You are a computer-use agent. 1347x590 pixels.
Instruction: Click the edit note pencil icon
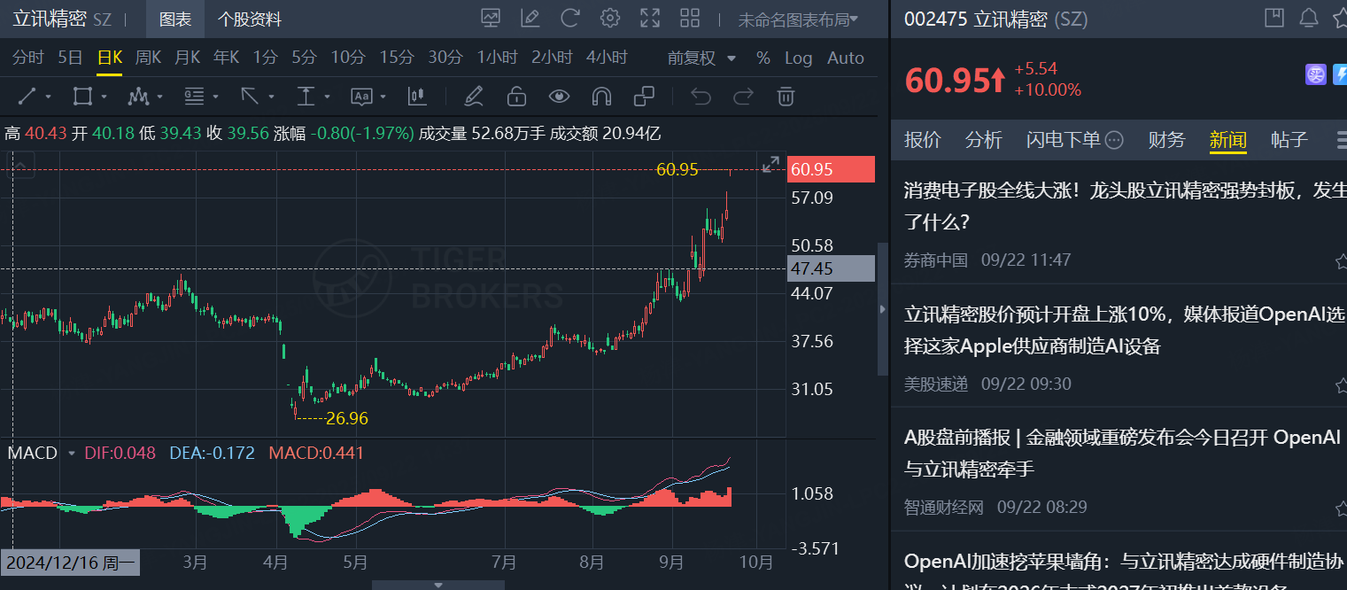click(x=530, y=18)
